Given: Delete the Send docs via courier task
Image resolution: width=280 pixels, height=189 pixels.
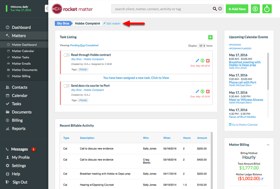Looking at the screenshot, I should tap(208, 91).
